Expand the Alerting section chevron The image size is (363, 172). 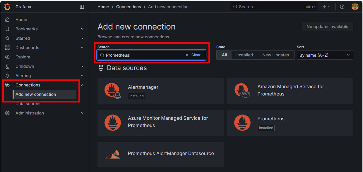pyautogui.click(x=82, y=76)
